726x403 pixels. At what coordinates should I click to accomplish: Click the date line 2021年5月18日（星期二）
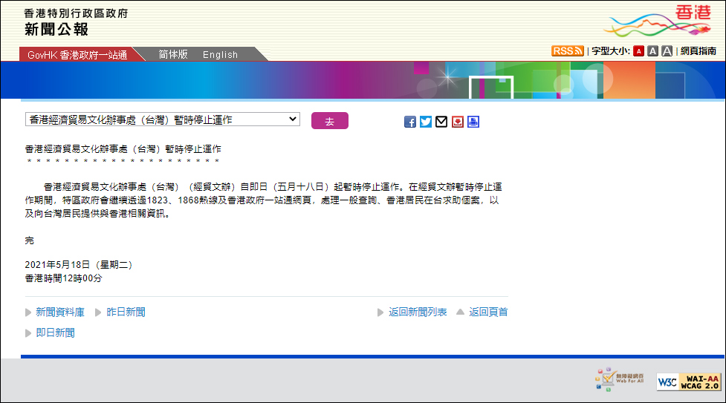pos(79,265)
